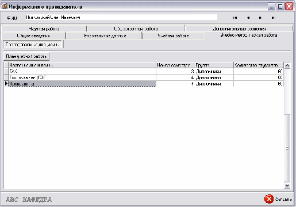
Task: Switch to the Общественная работа tab
Action: (136, 29)
